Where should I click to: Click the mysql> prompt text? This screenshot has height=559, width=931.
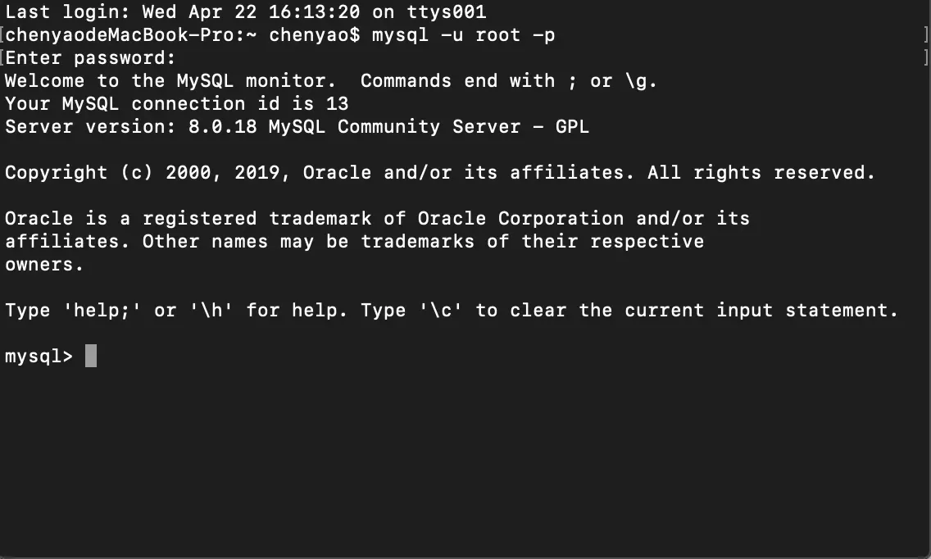point(39,357)
